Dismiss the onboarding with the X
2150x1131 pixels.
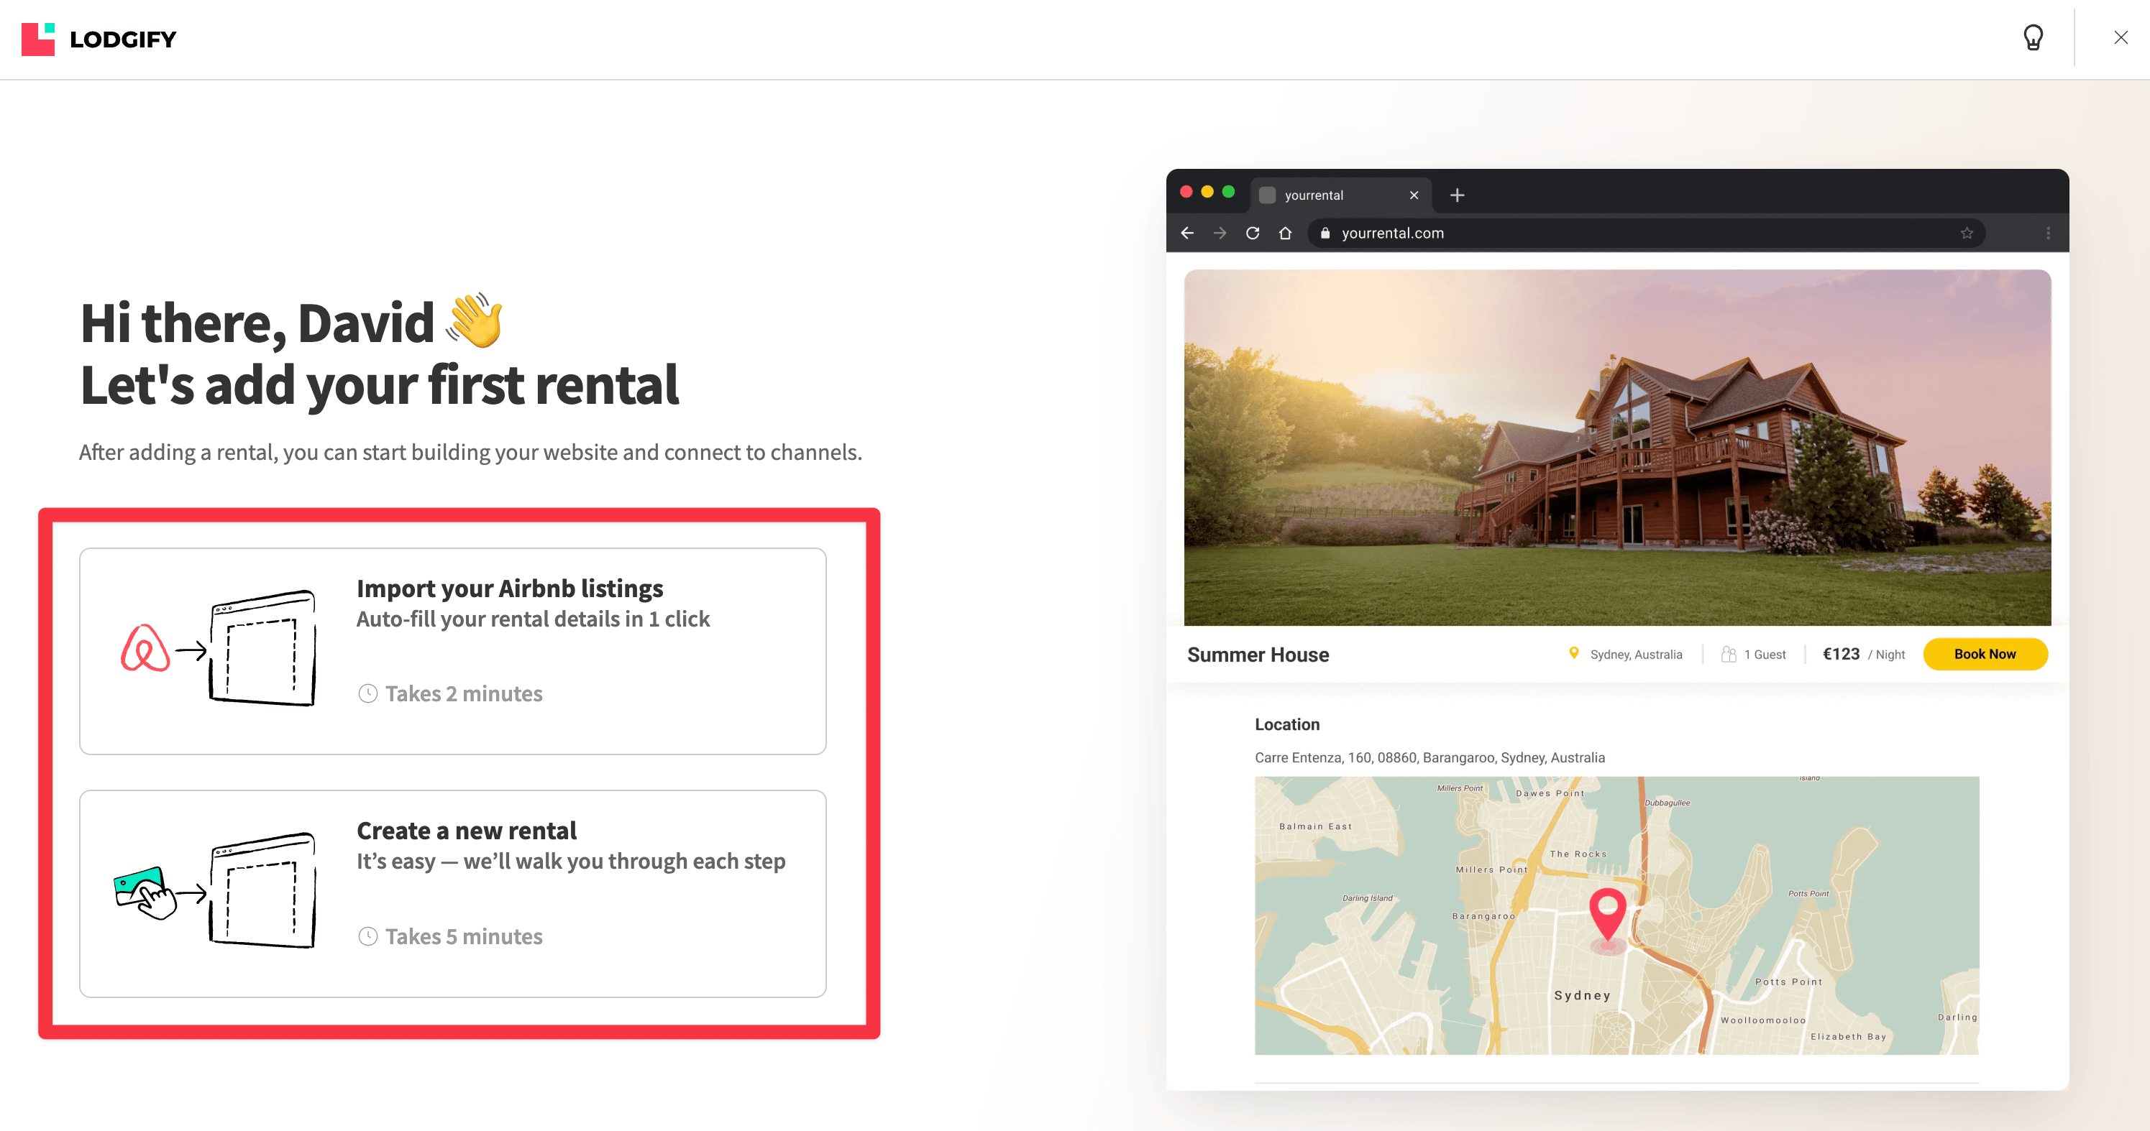click(2120, 37)
